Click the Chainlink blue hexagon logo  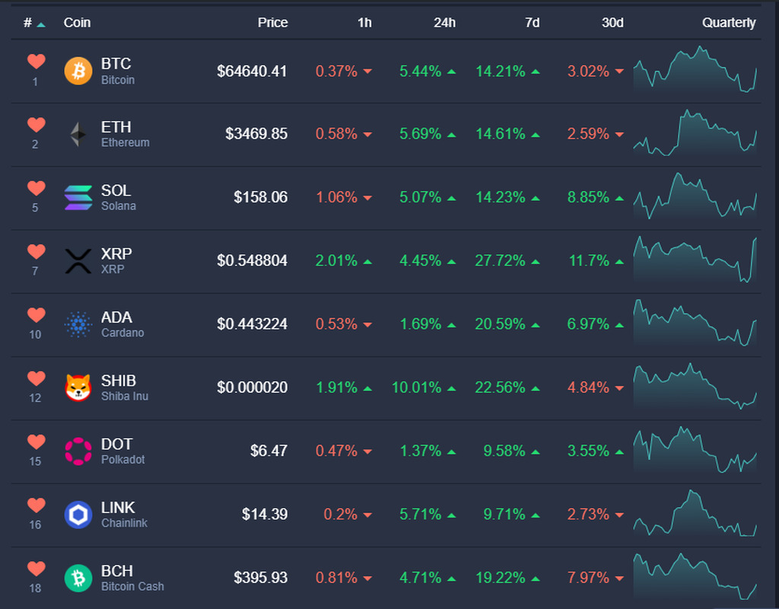click(x=78, y=515)
